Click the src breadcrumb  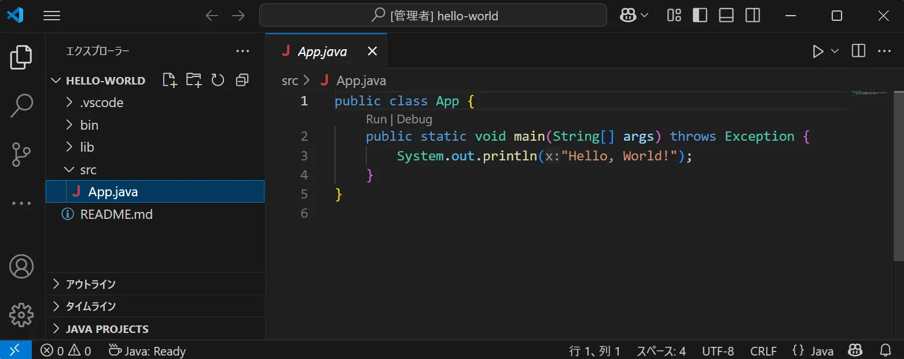[x=290, y=81]
